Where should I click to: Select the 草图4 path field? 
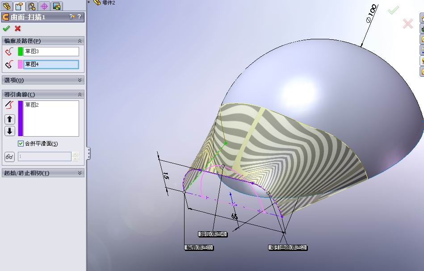[x=51, y=64]
